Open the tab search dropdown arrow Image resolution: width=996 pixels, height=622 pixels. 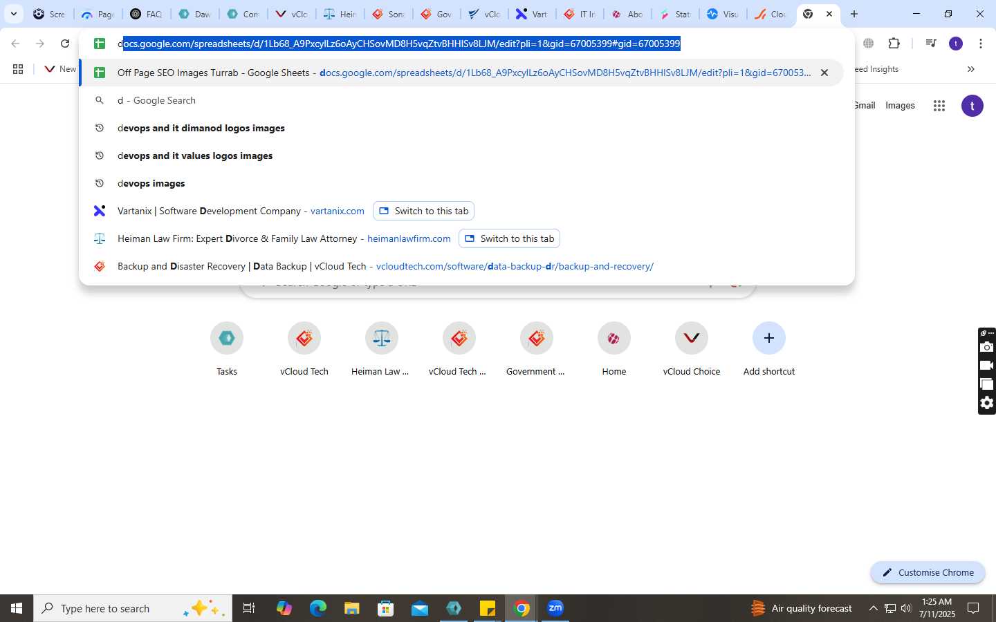[14, 14]
